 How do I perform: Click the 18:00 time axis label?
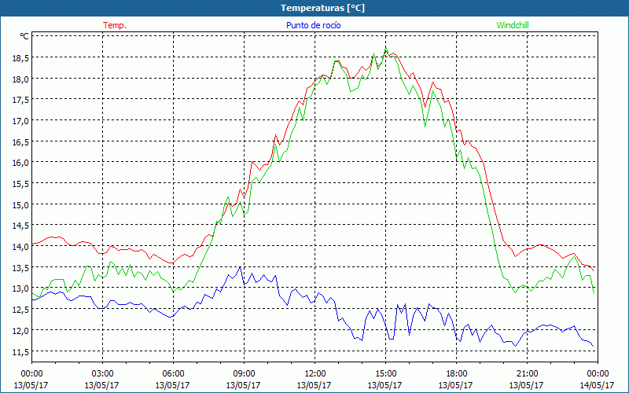457,373
